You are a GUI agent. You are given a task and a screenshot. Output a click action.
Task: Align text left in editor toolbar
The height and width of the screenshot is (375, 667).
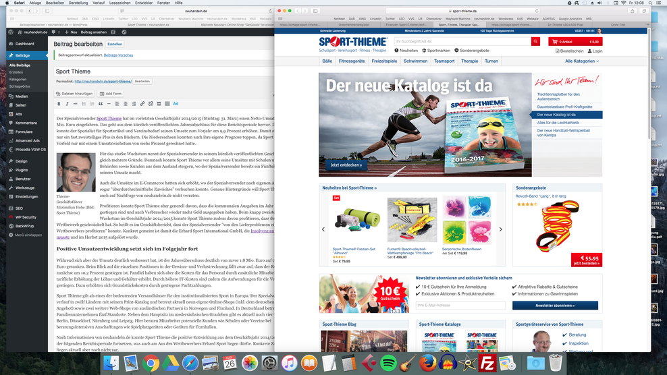coord(117,104)
